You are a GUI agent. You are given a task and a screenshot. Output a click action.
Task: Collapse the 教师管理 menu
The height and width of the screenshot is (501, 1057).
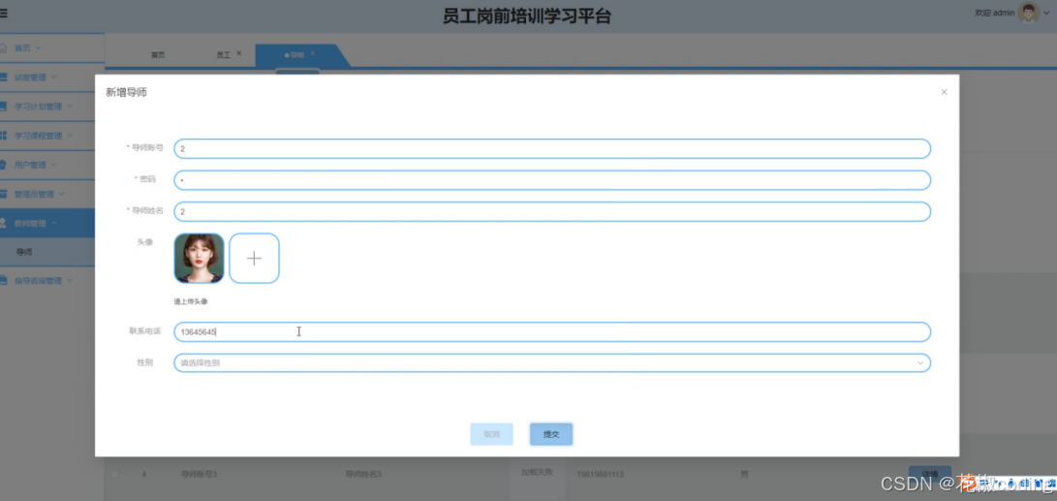tap(54, 223)
